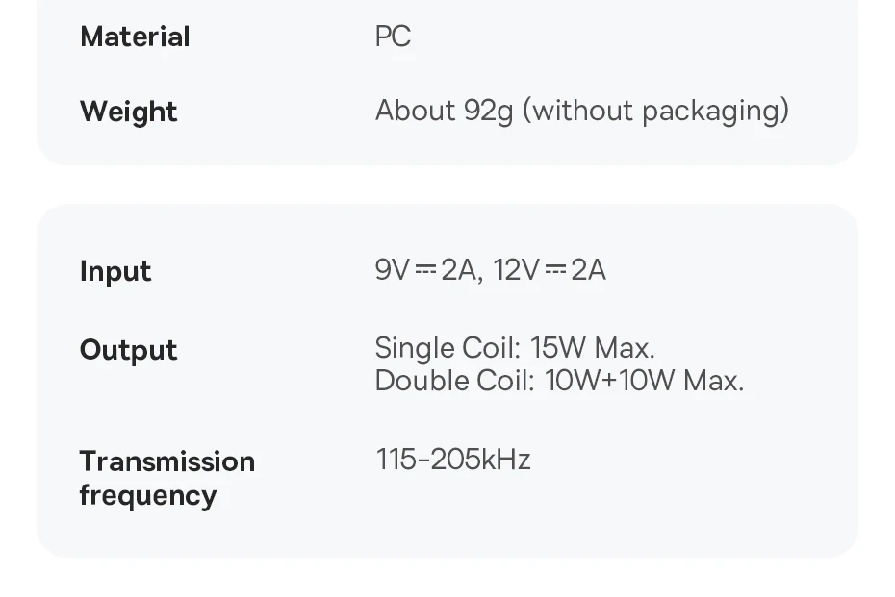Select the 115-205kHz frequency value
The width and height of the screenshot is (895, 597).
453,460
